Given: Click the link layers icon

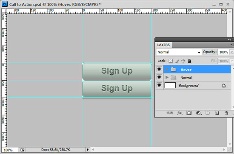Looking at the screenshot, I should [170, 113].
